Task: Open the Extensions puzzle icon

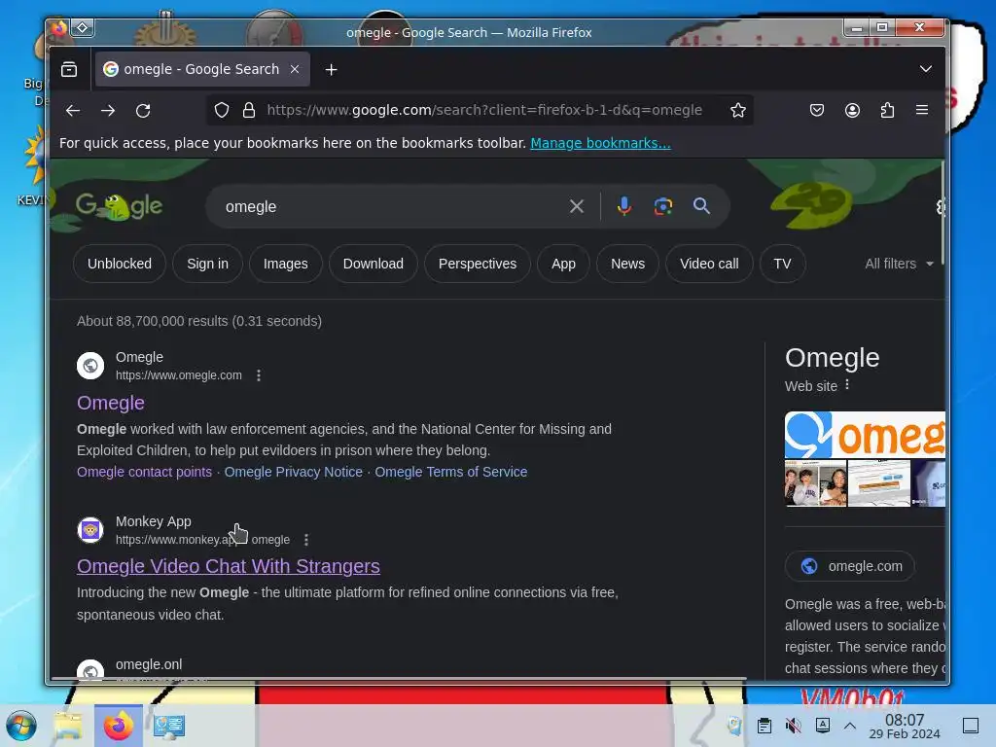Action: [x=887, y=111]
